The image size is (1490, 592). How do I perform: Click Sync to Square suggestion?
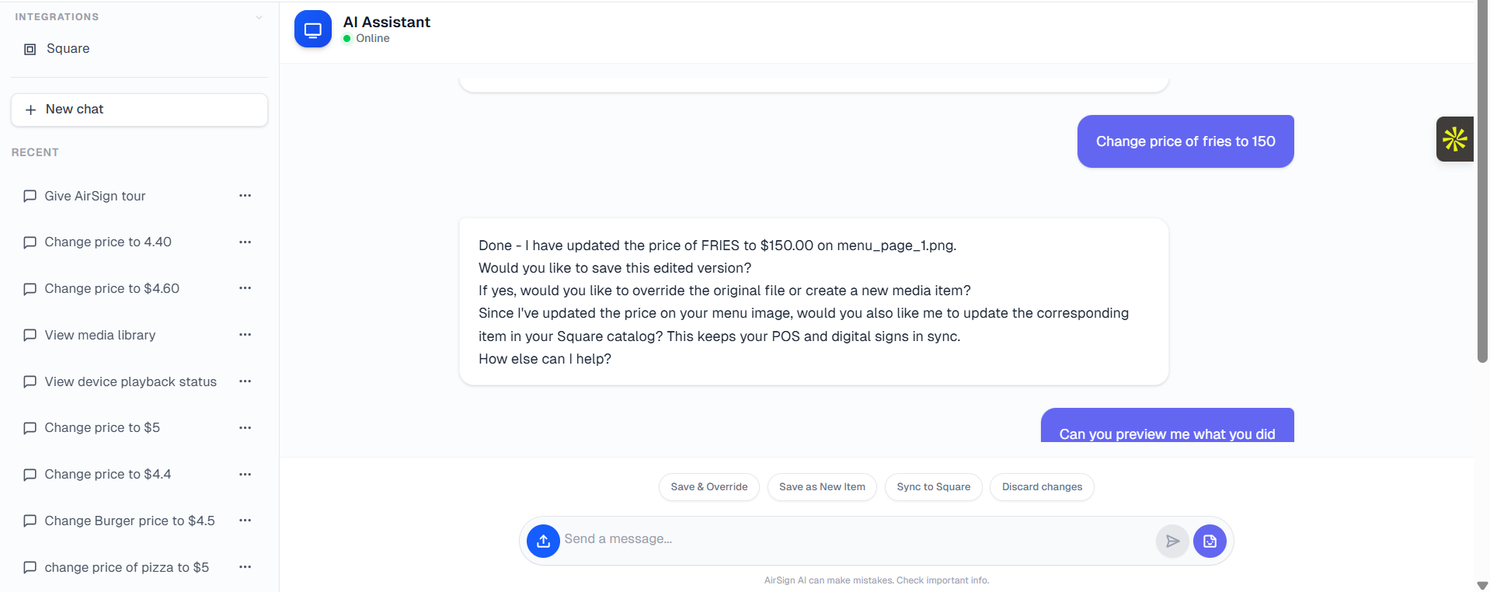tap(934, 487)
